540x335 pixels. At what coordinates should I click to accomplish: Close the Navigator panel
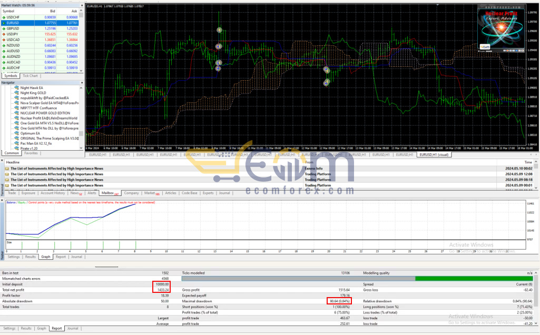coord(82,83)
